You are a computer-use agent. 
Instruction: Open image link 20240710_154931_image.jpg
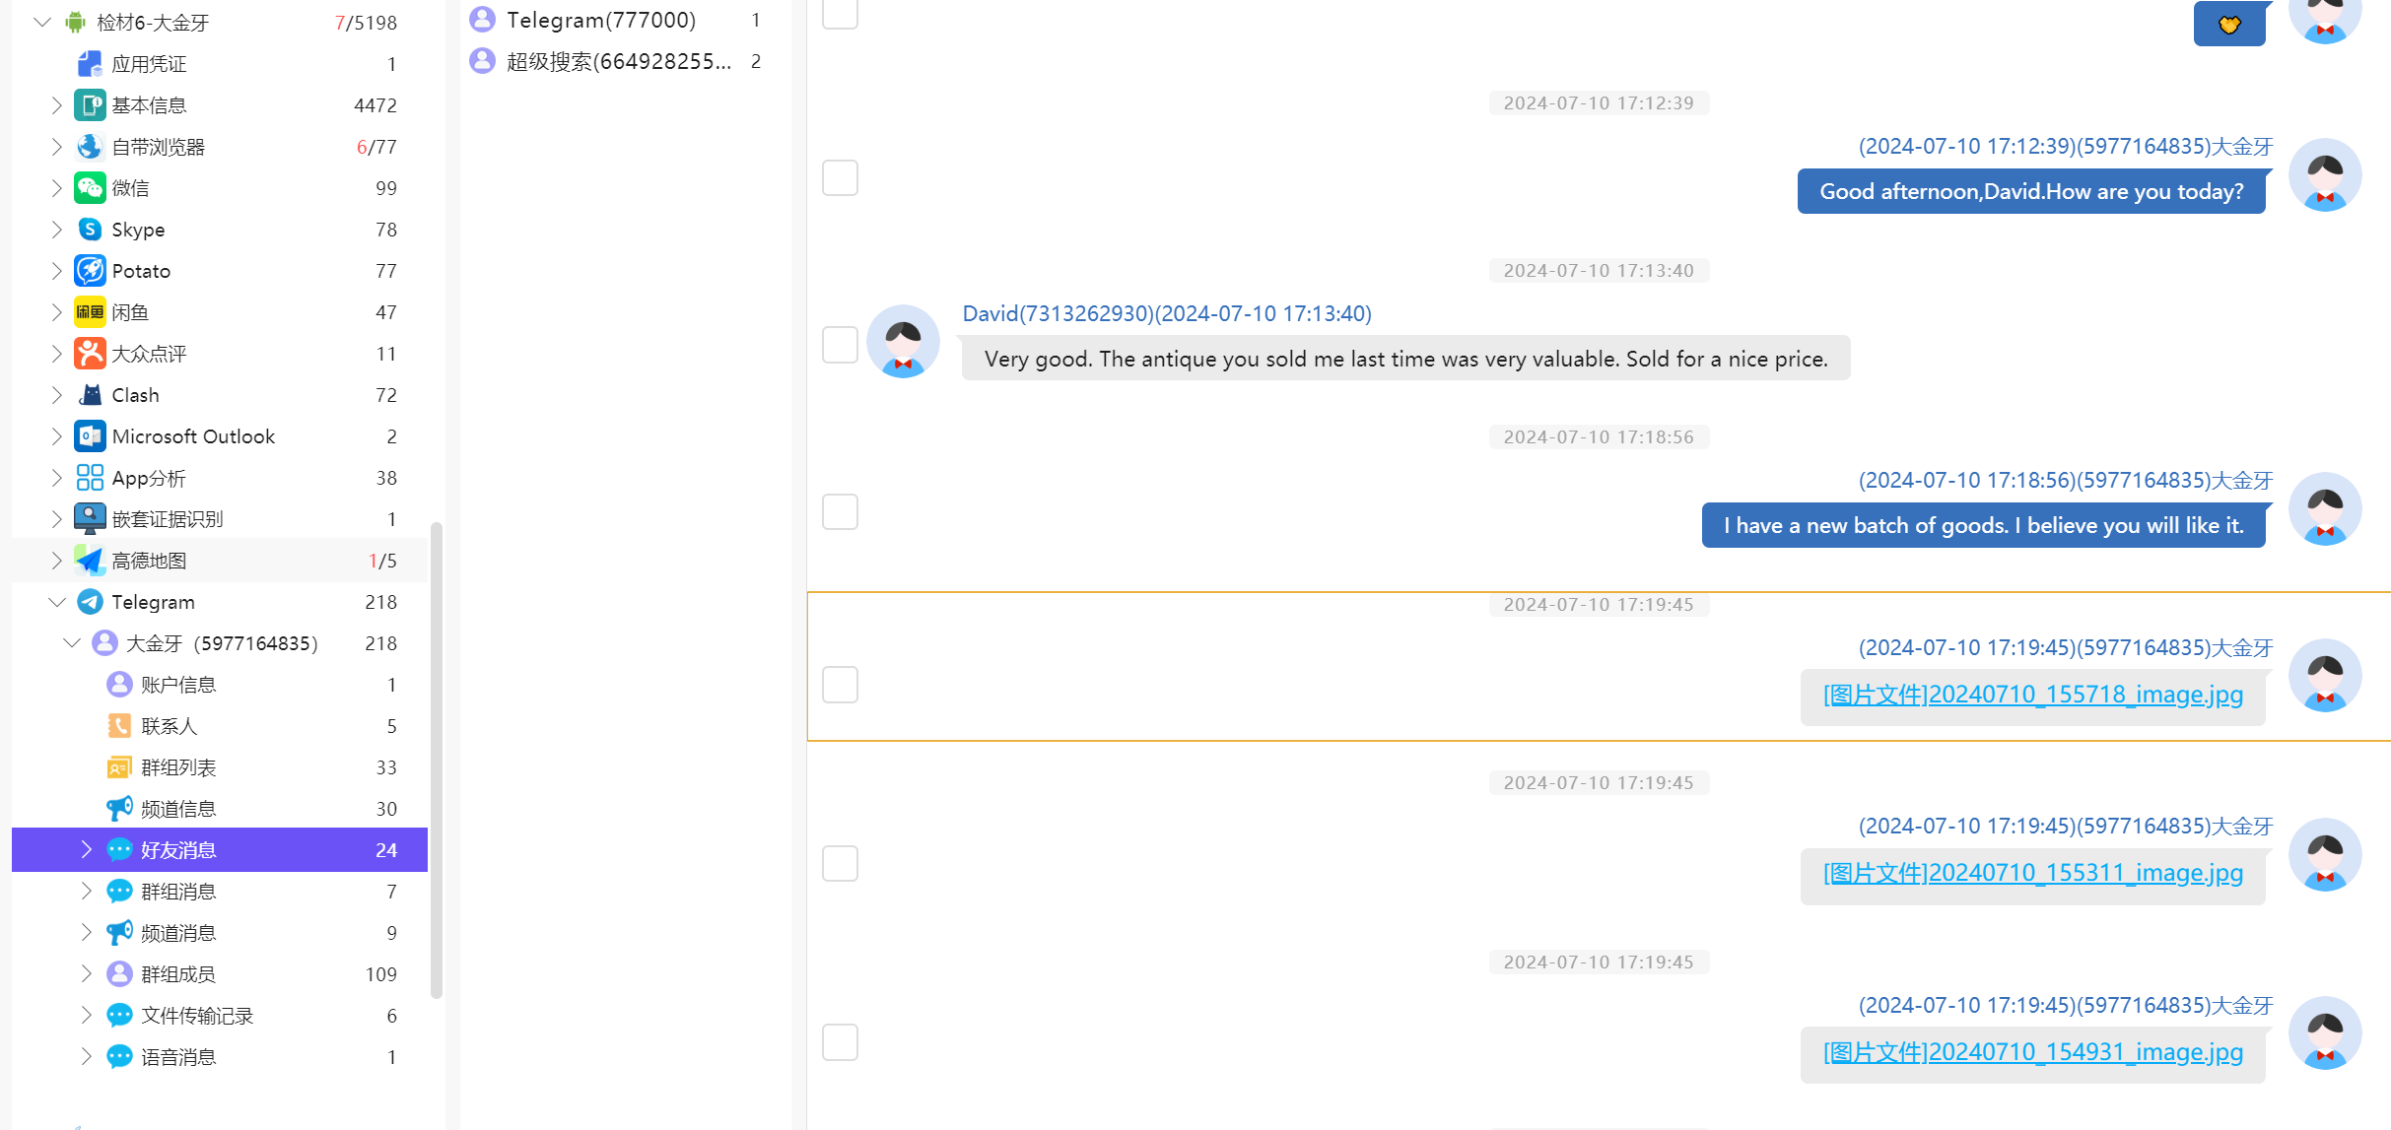(2032, 1052)
